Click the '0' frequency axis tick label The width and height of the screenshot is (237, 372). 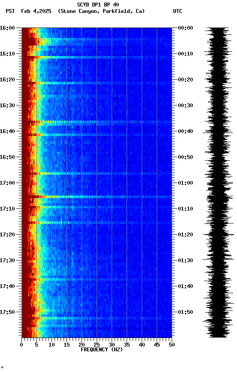click(x=21, y=345)
